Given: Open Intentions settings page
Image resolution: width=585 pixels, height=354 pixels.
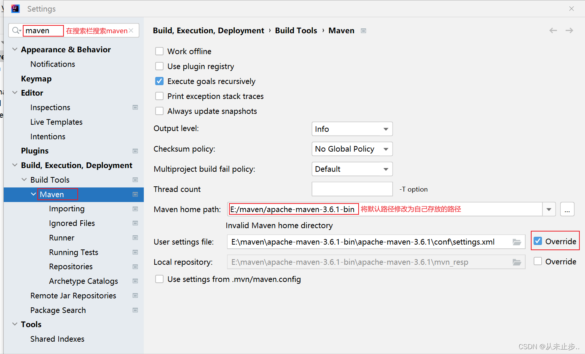Looking at the screenshot, I should [x=48, y=137].
